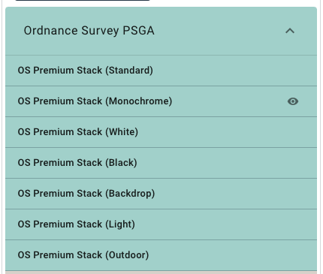
Task: Click the dark bar above the PSGA panel
Action: pos(83,0)
